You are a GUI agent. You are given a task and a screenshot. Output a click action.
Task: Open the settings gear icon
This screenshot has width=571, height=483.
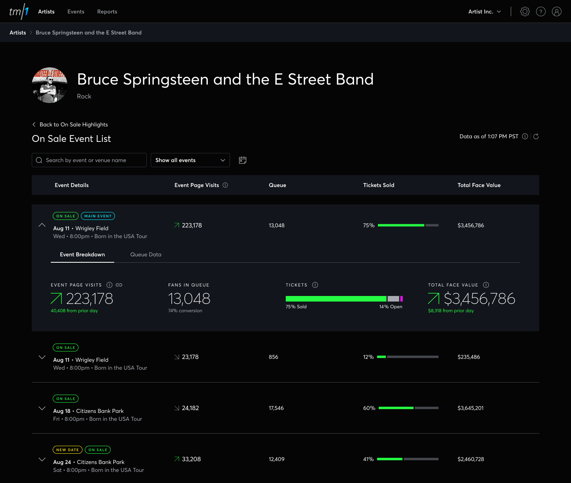pos(525,11)
